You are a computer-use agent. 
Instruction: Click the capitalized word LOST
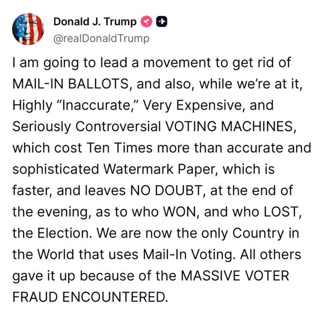coord(281,212)
